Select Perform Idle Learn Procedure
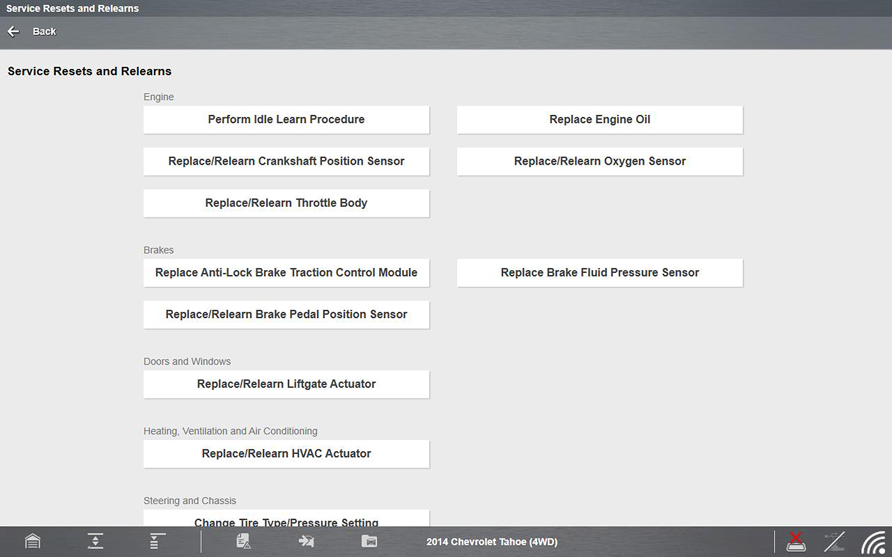This screenshot has height=557, width=892. click(286, 119)
